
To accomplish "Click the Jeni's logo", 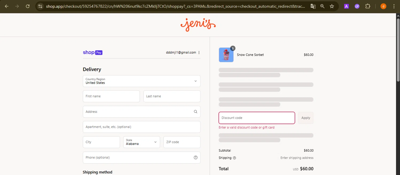I will click(x=198, y=25).
